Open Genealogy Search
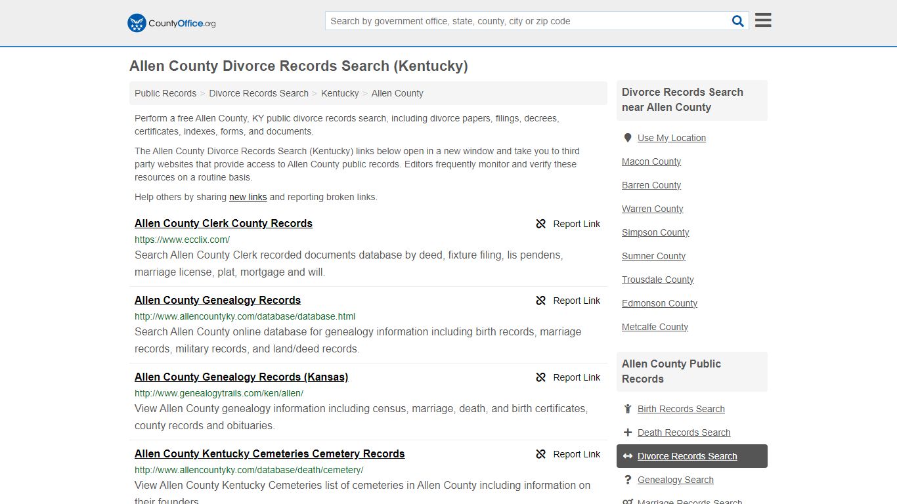The width and height of the screenshot is (897, 504). pos(675,480)
